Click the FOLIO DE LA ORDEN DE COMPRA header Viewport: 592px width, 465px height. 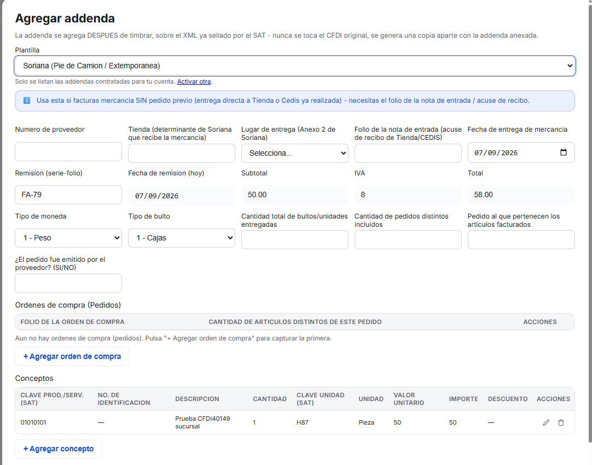pos(72,322)
